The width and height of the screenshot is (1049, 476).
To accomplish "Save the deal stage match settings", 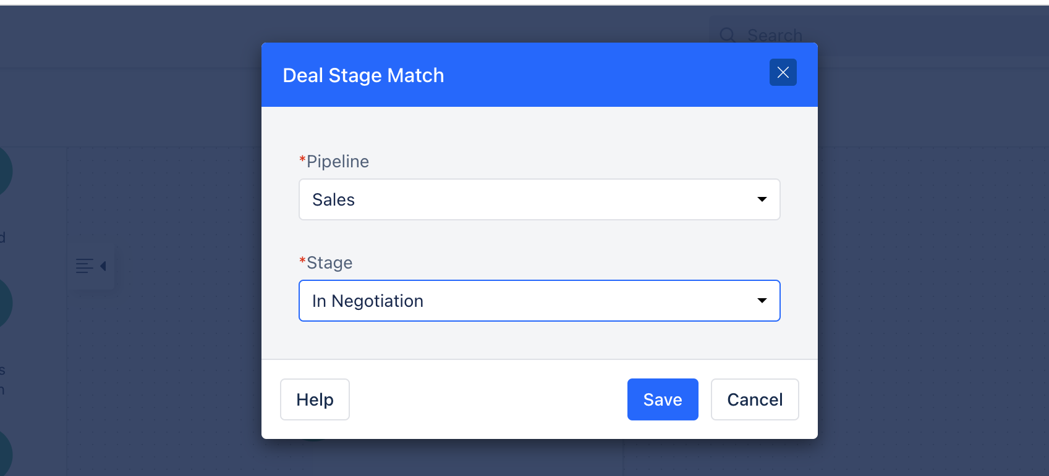I will pos(663,399).
